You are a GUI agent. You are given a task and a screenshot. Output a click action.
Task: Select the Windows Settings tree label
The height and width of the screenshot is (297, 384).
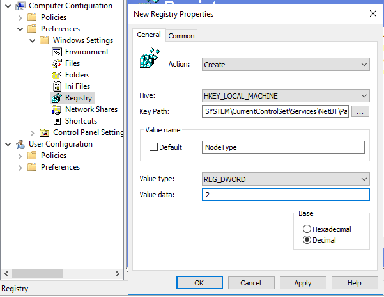tap(83, 40)
